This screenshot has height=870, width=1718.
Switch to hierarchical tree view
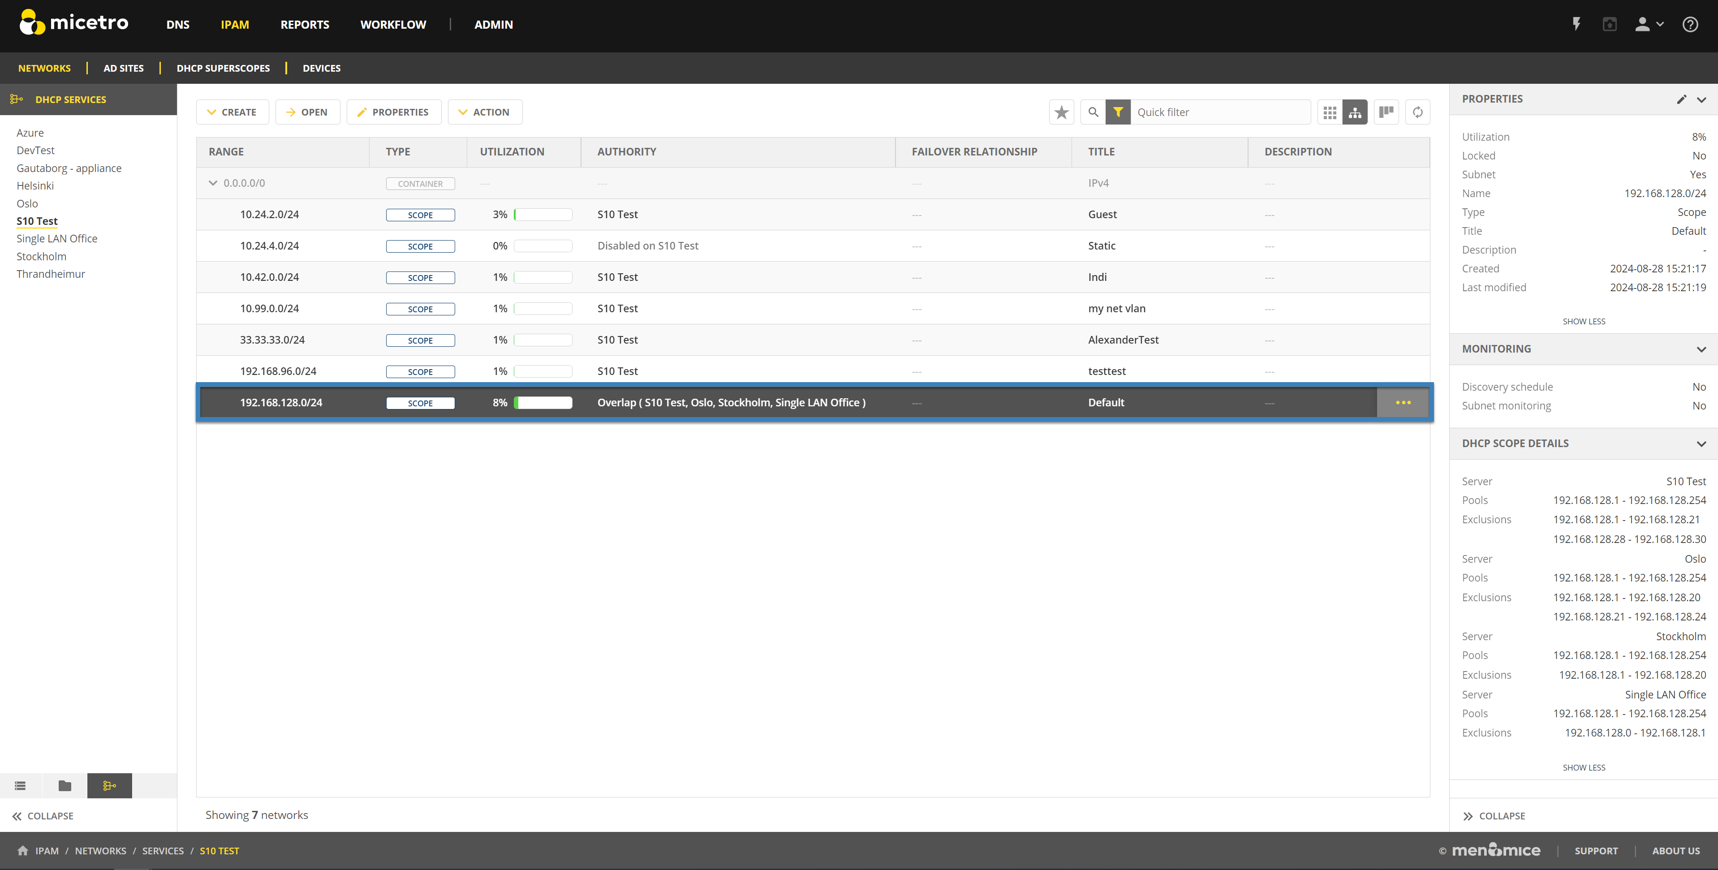1355,112
